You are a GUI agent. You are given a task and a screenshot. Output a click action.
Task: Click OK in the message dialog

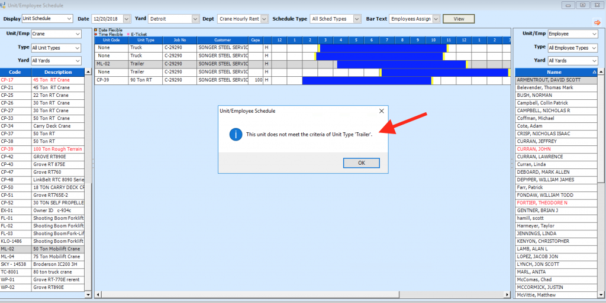pyautogui.click(x=362, y=163)
